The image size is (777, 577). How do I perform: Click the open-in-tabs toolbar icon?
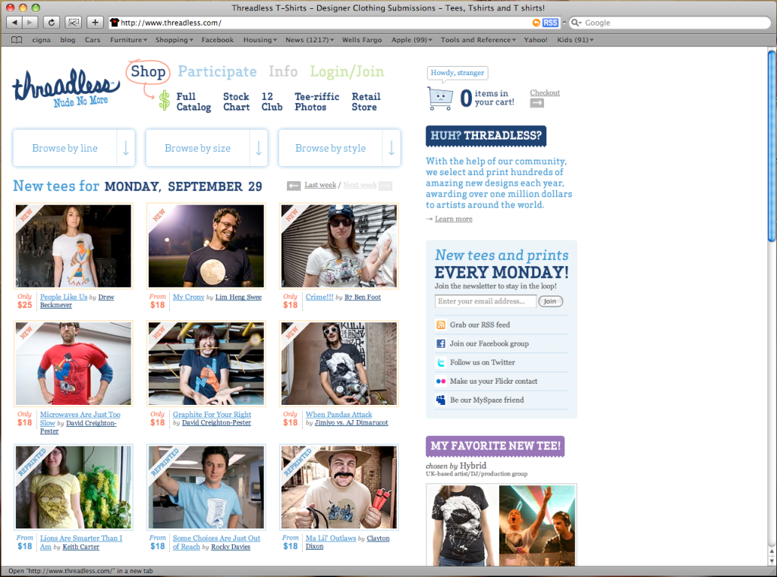[74, 22]
